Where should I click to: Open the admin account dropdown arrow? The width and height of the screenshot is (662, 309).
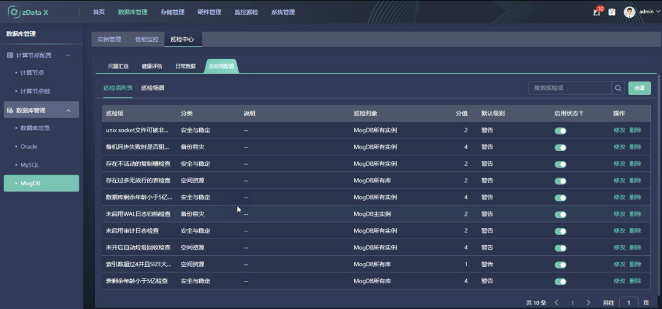pos(657,12)
